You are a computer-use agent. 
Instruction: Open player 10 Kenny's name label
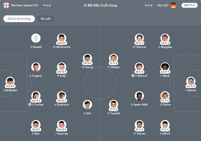tap(87, 67)
